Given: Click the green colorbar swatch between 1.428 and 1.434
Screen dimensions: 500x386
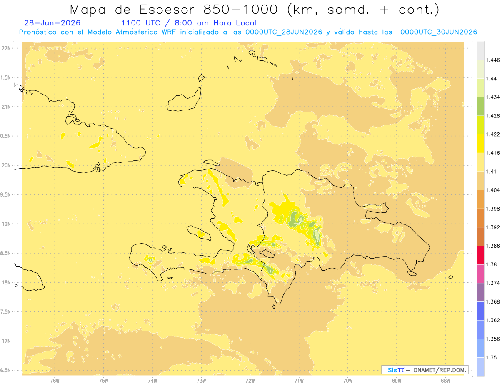Looking at the screenshot, I should (480, 106).
